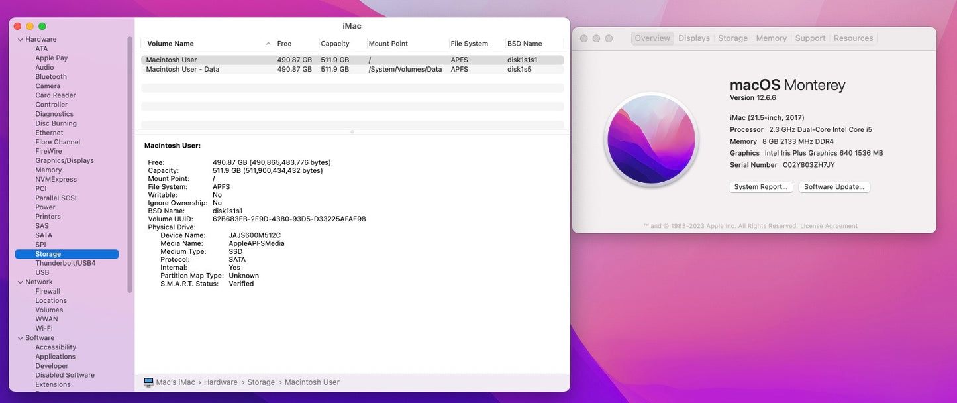Click the computer icon in path bar
This screenshot has height=403, width=957.
pos(148,382)
